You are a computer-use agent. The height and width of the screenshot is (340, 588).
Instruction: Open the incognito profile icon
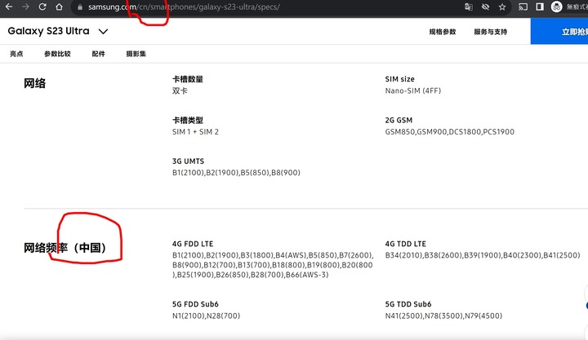(x=556, y=7)
